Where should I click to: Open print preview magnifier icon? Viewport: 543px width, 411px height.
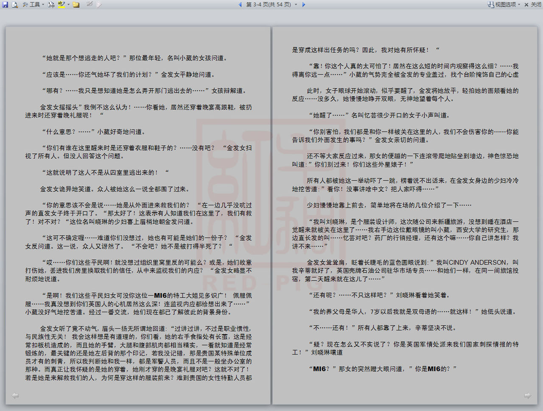click(x=15, y=5)
